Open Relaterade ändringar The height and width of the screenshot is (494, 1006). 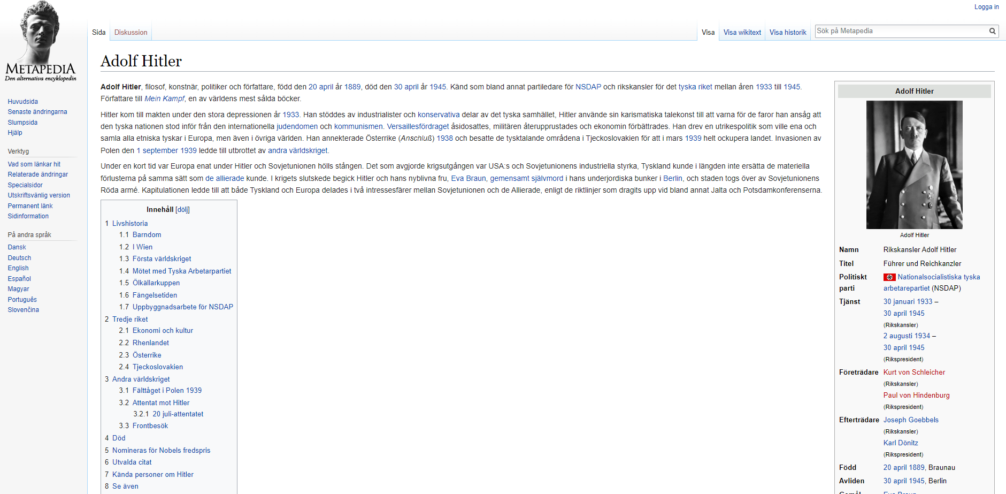coord(38,174)
